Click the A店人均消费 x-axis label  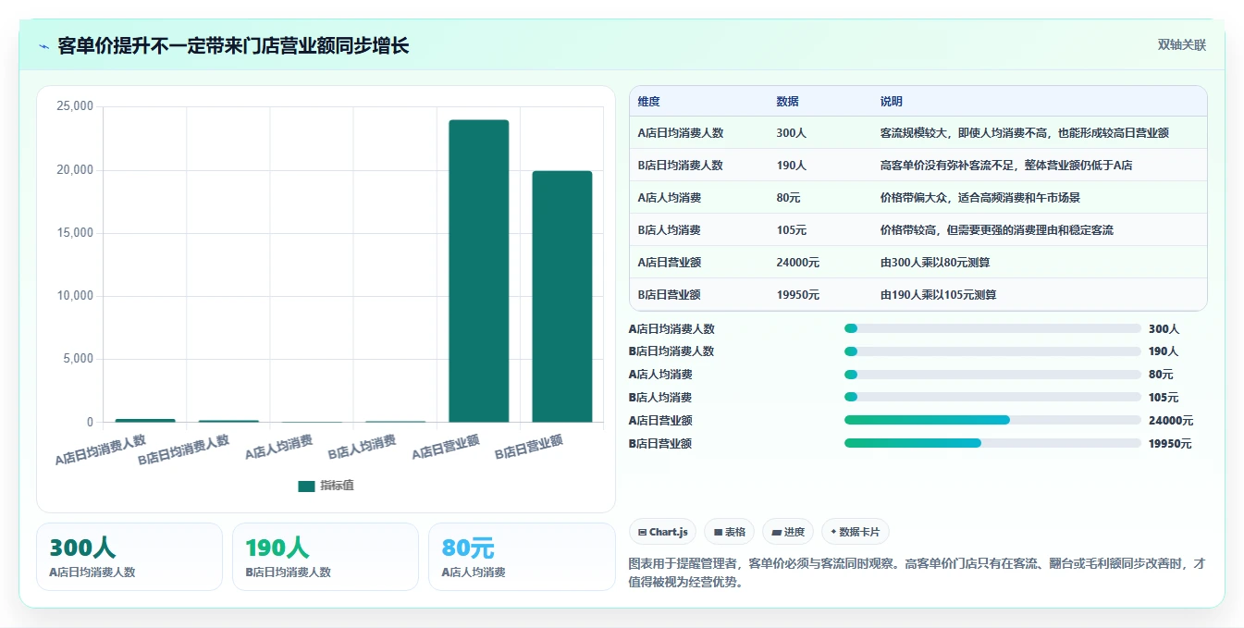(x=280, y=448)
